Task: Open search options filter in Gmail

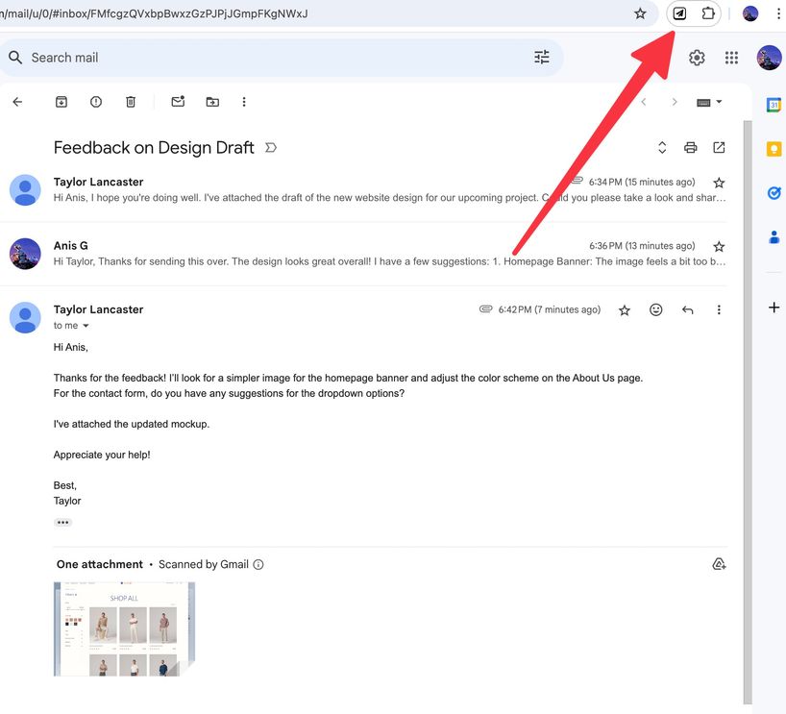Action: 542,57
